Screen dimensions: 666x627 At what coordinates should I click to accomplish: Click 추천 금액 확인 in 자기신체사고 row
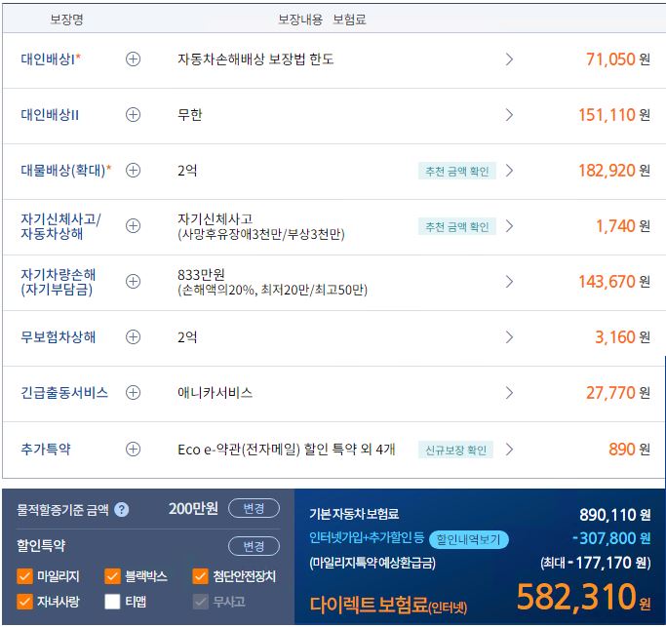pyautogui.click(x=457, y=226)
